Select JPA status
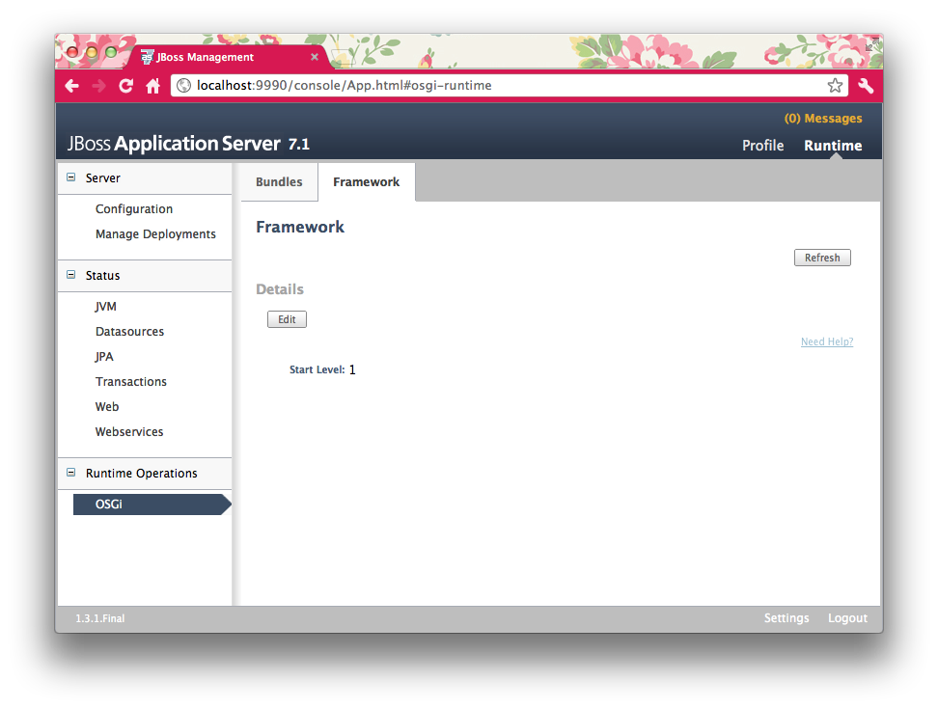 pos(104,356)
